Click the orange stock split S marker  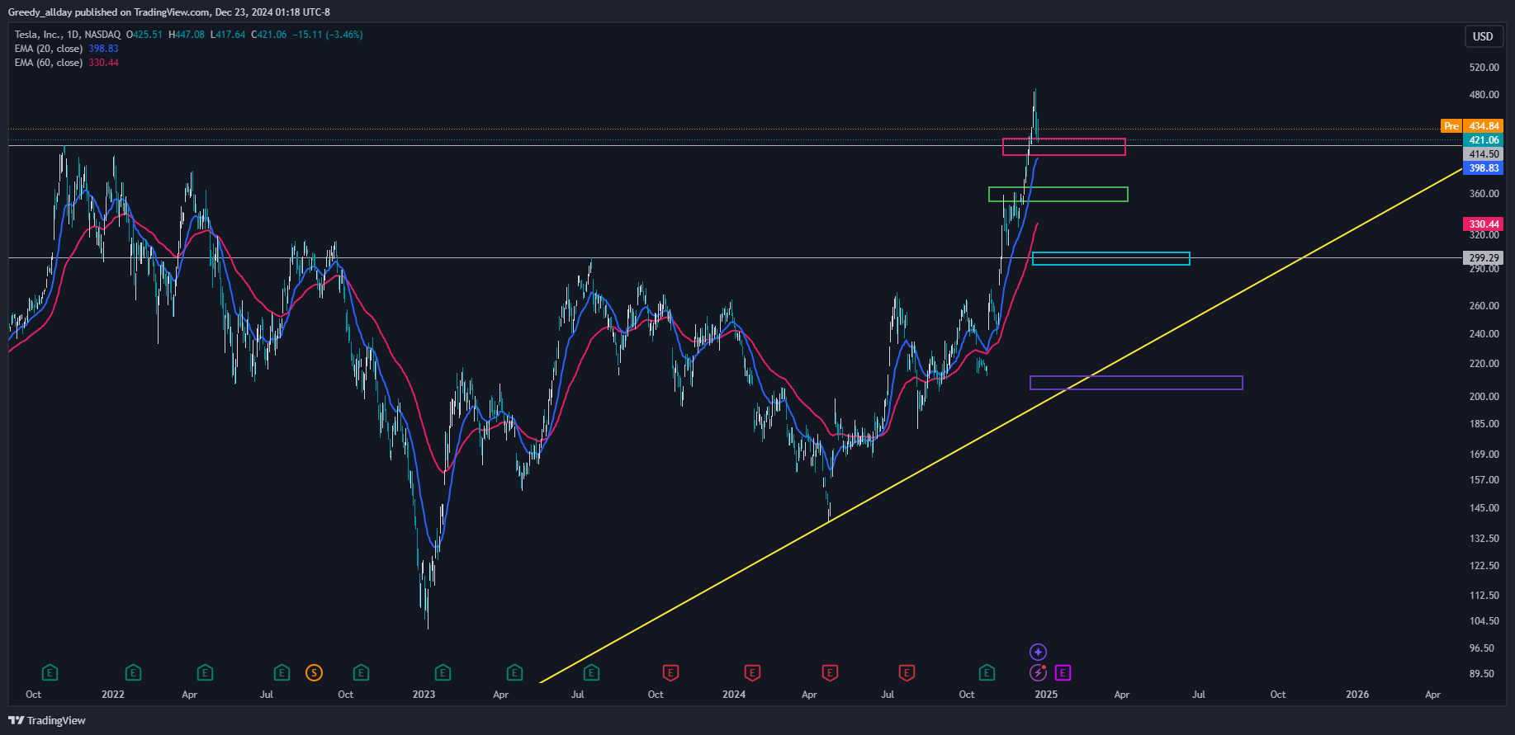(x=314, y=673)
